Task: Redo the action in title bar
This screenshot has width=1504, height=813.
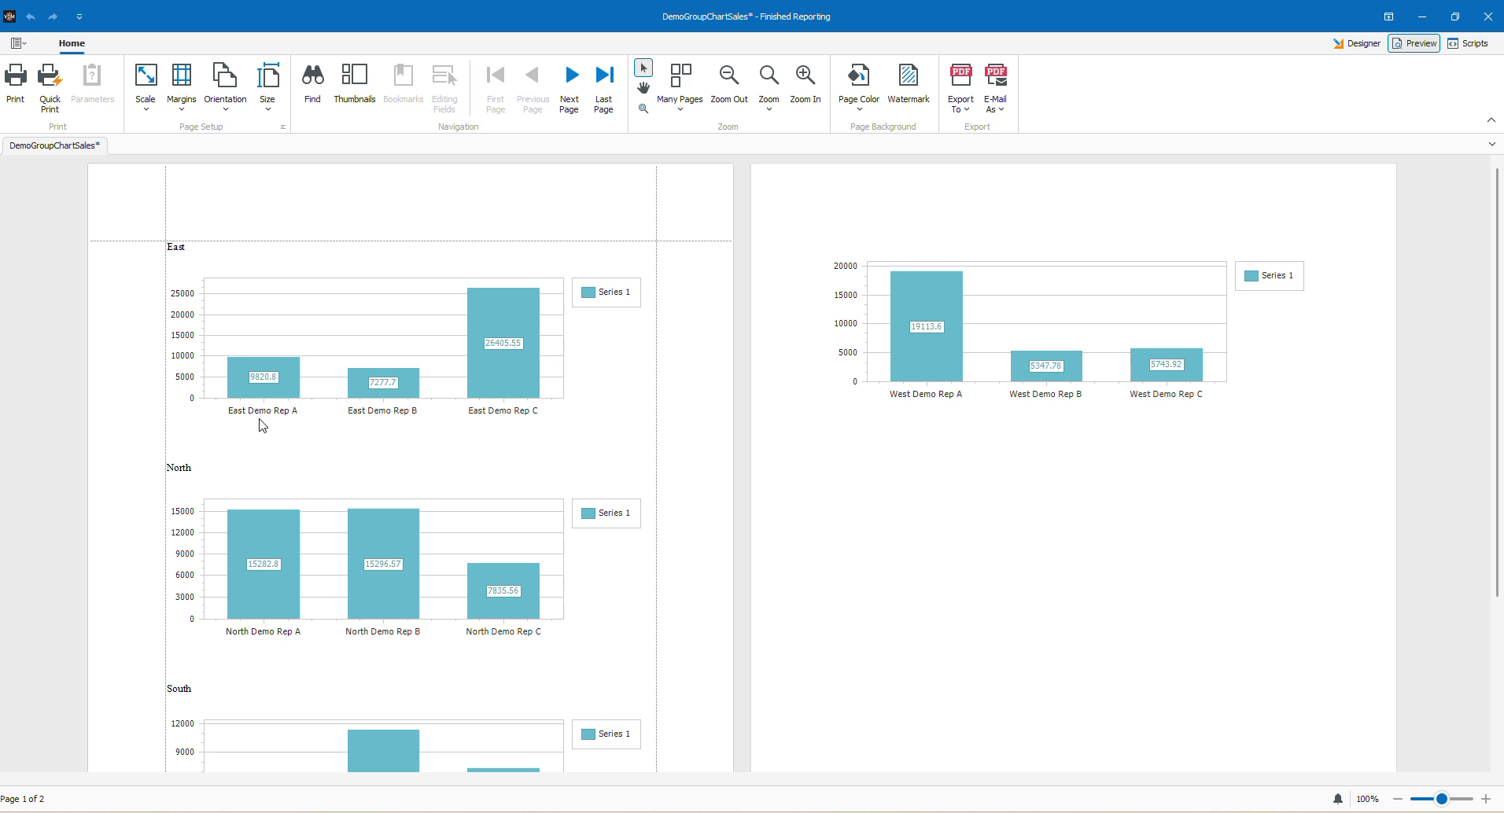Action: tap(53, 17)
